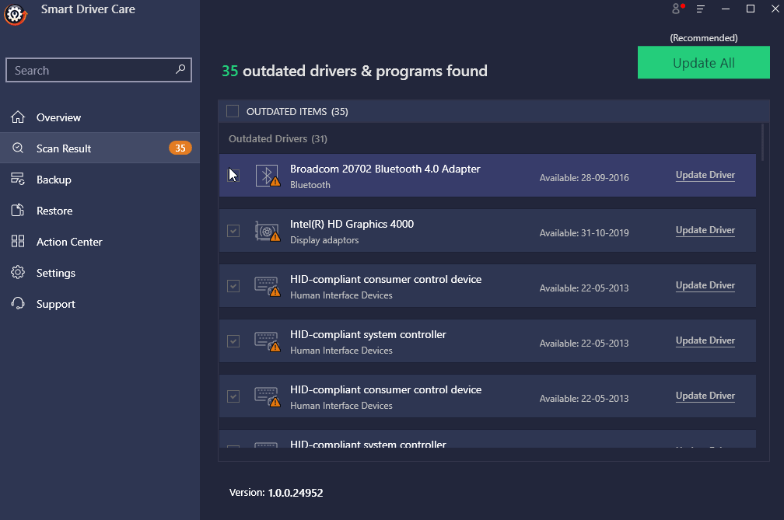Toggle checkbox for second HID consumer control device
784x520 pixels.
point(233,396)
